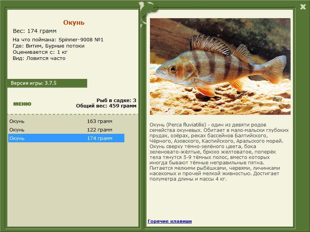Close the window with the X icon
The height and width of the screenshot is (232, 310).
tap(303, 7)
